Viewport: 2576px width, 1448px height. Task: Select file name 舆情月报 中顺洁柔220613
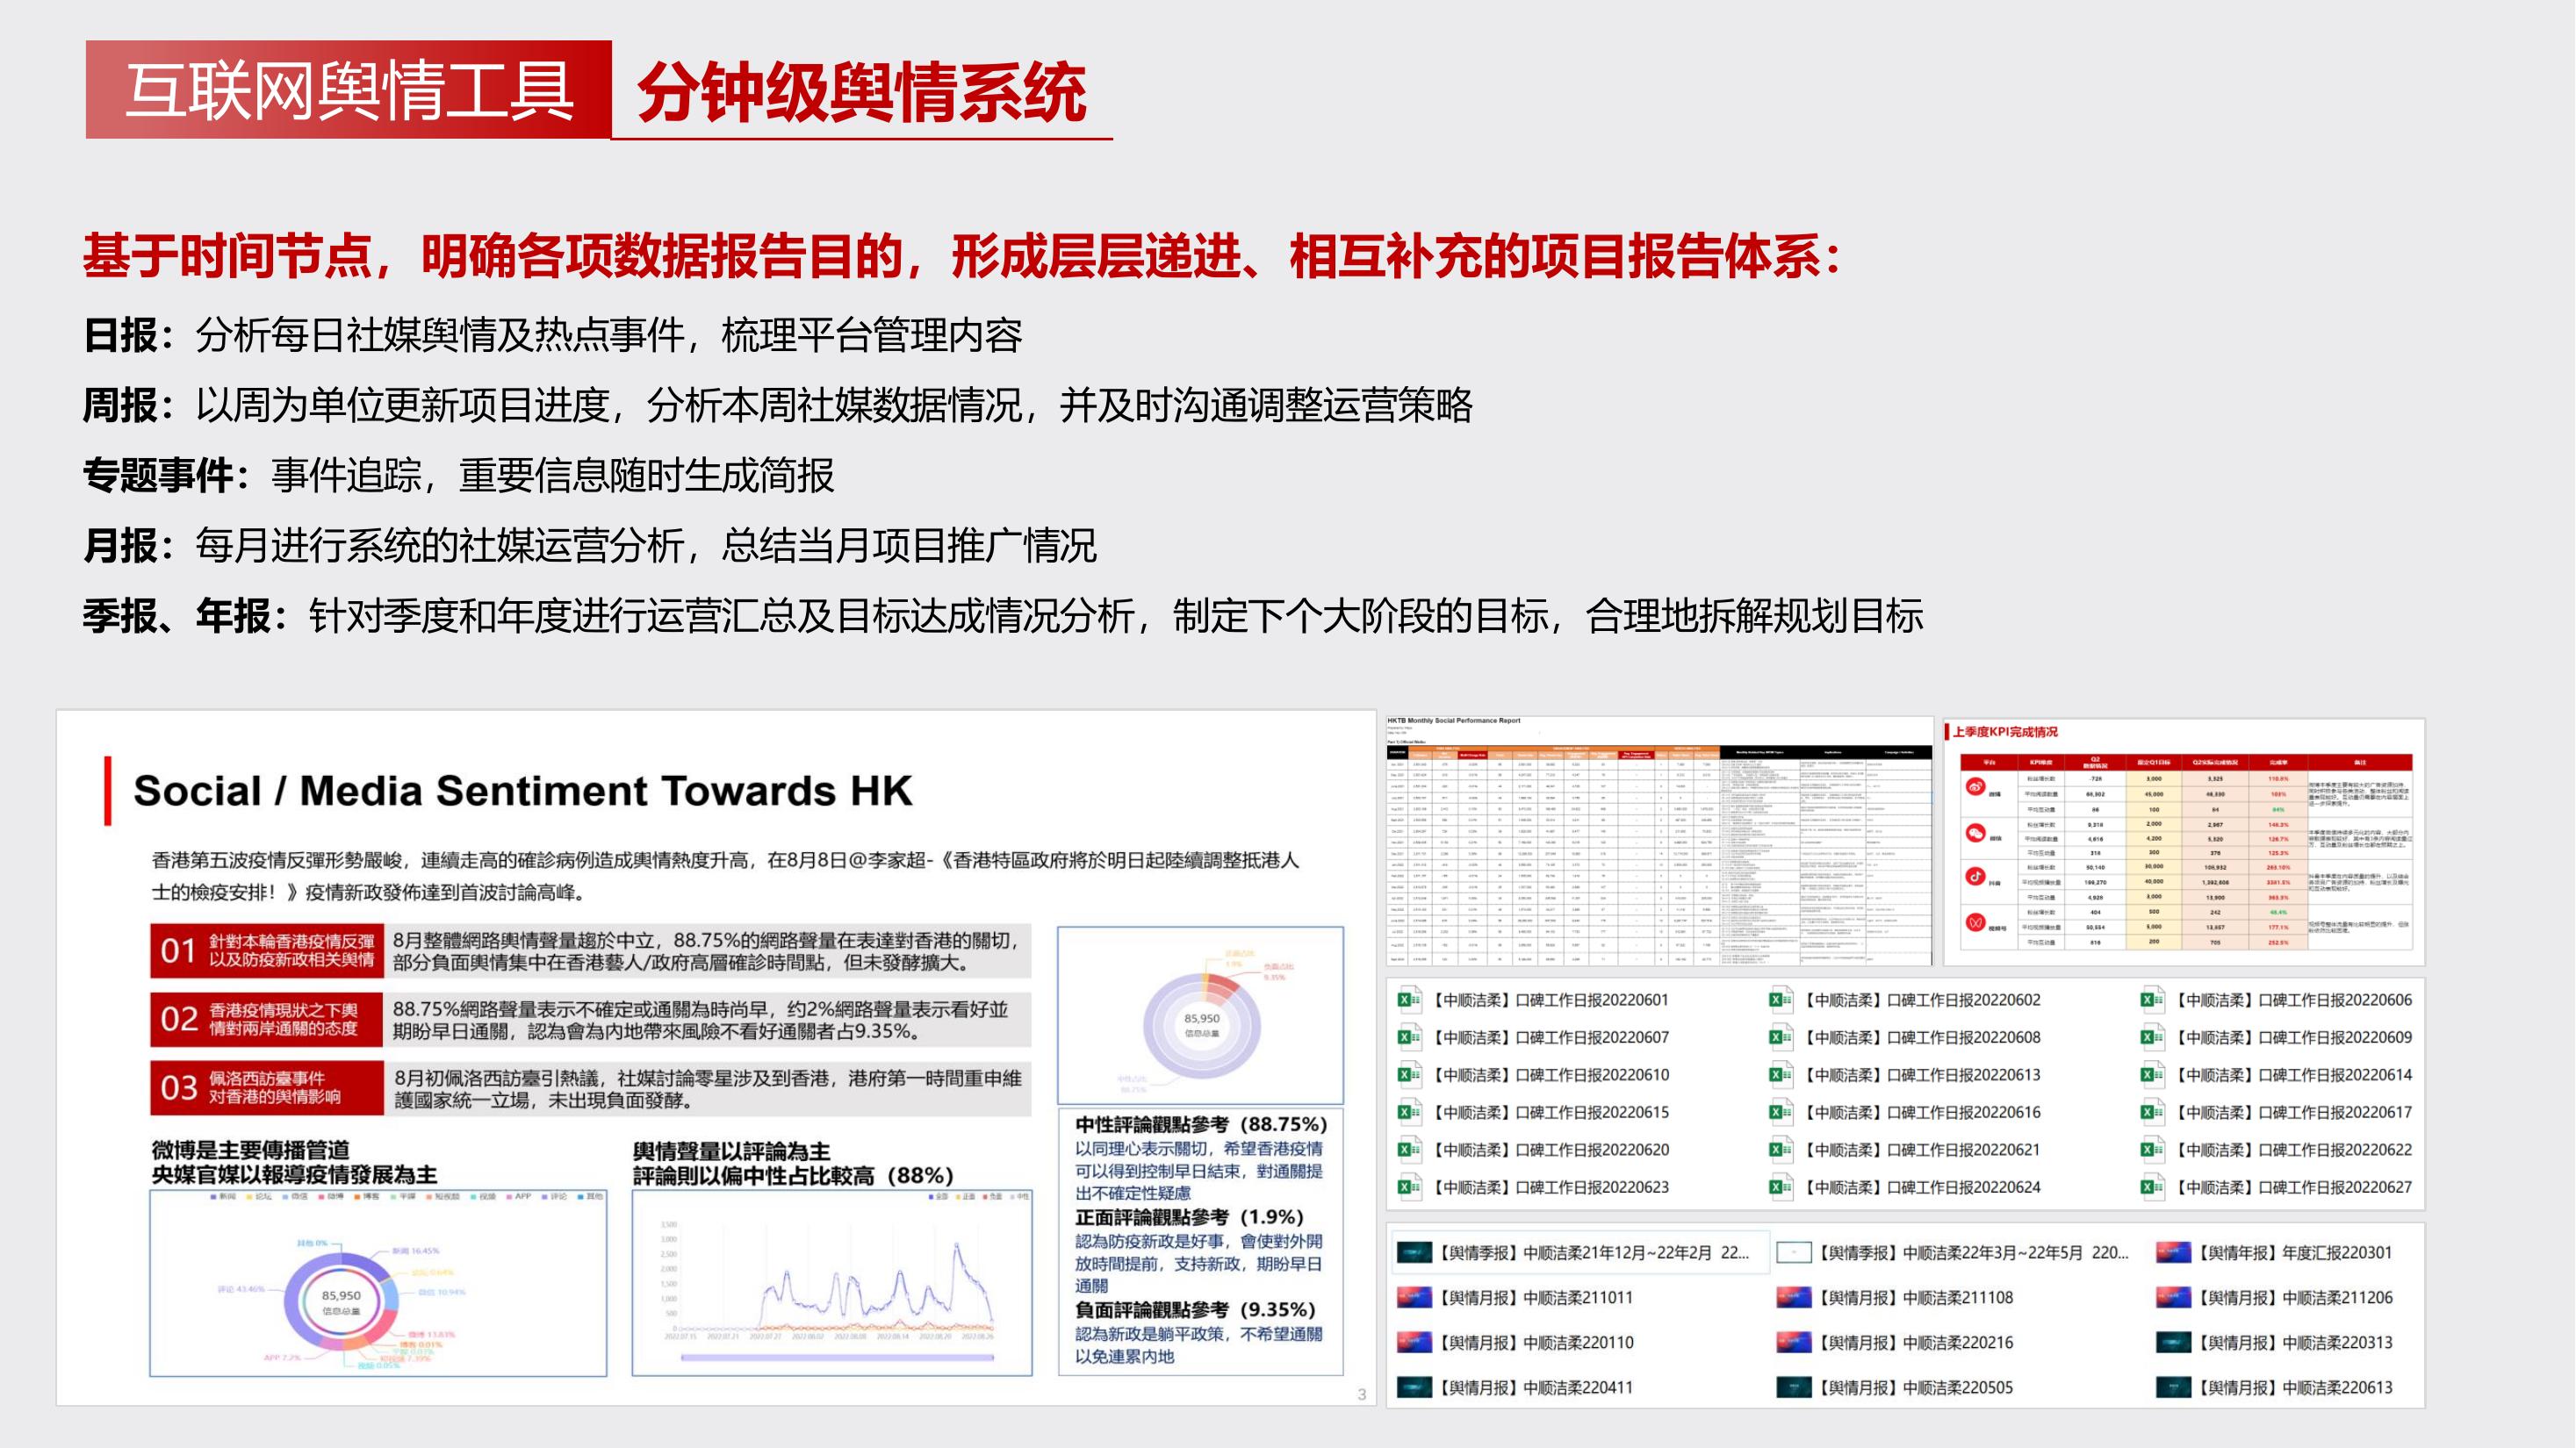pos(2296,1387)
